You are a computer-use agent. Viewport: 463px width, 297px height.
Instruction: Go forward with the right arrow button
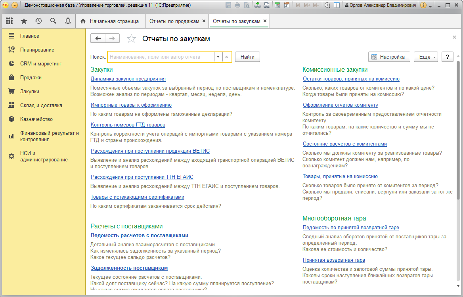tap(112, 38)
